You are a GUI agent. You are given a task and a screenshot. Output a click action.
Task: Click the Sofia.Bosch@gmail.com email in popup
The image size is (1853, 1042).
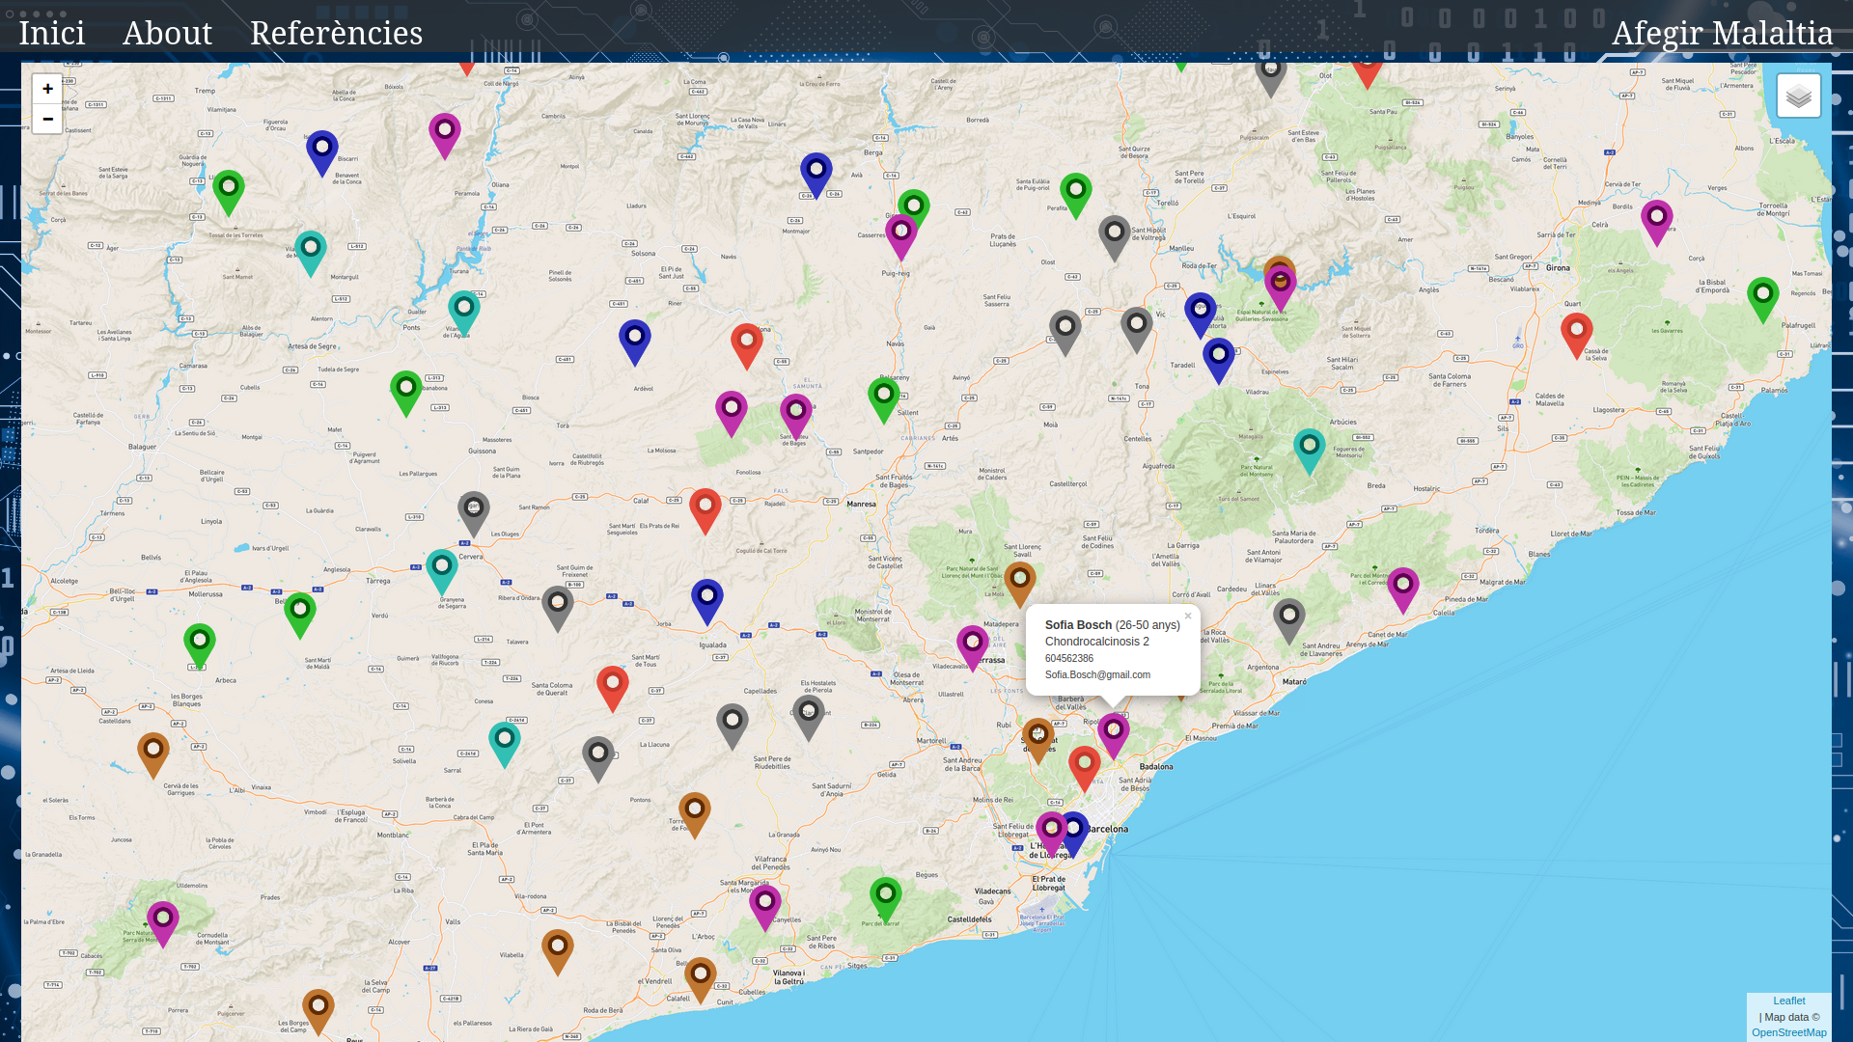point(1097,675)
